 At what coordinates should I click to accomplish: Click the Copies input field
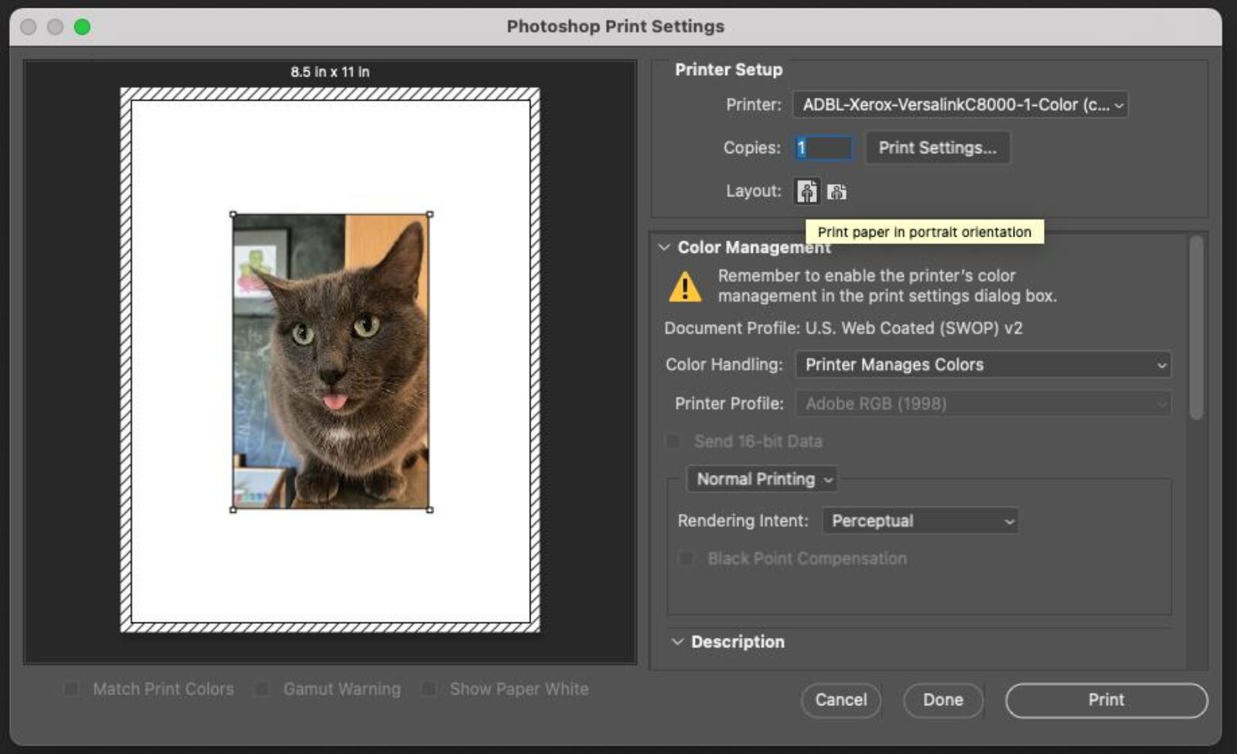point(823,148)
